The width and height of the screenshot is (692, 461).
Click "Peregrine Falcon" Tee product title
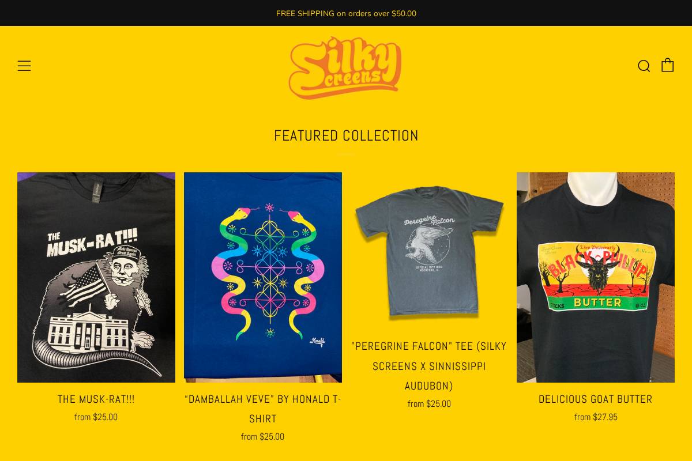pyautogui.click(x=429, y=366)
